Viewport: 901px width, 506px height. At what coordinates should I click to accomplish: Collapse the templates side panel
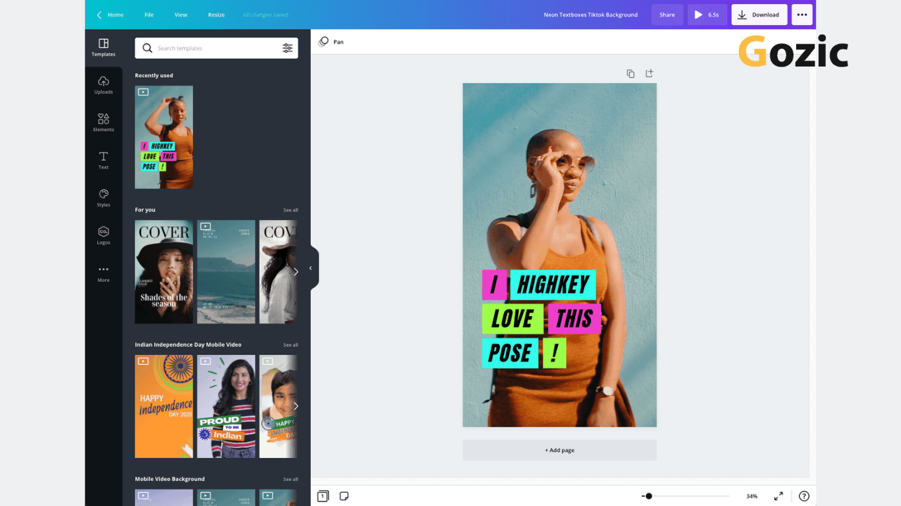coord(311,268)
